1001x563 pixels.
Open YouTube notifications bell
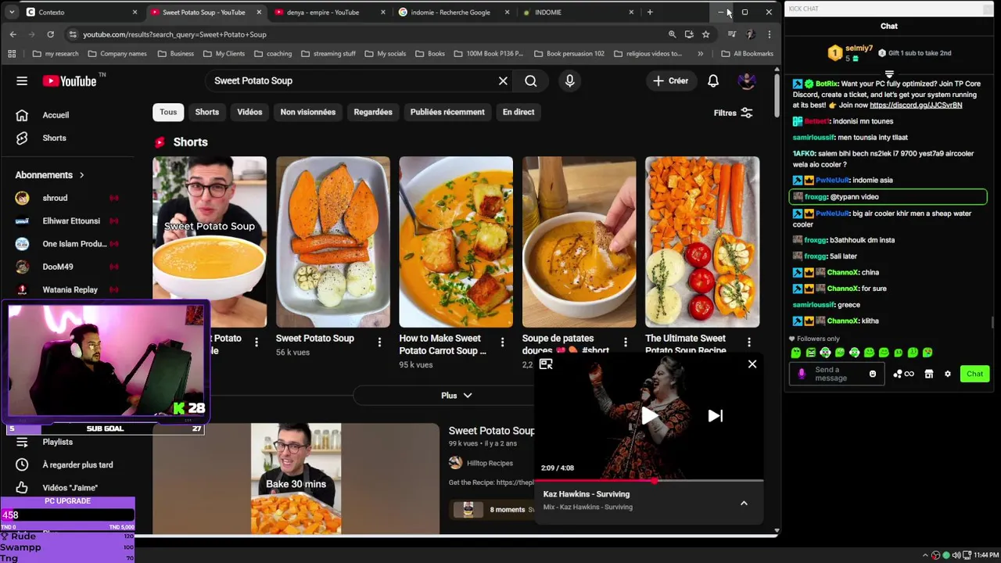[x=713, y=81]
